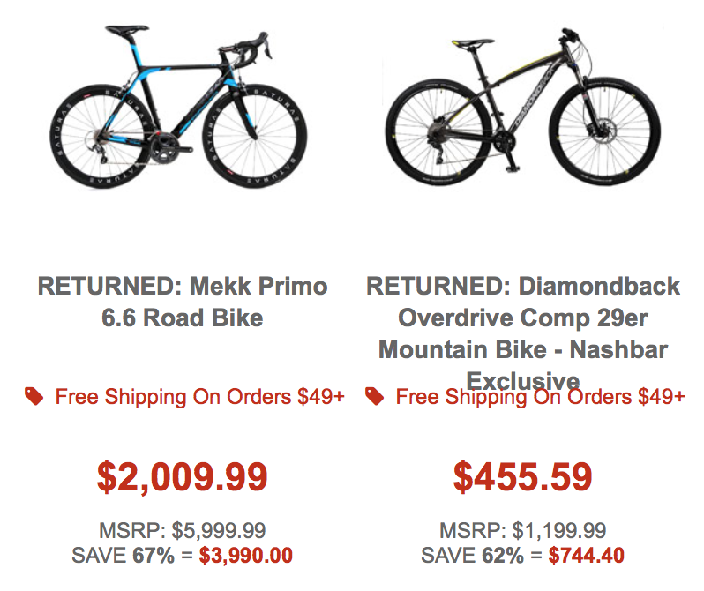Click the red tag icon under Mekk Primo

(x=34, y=396)
